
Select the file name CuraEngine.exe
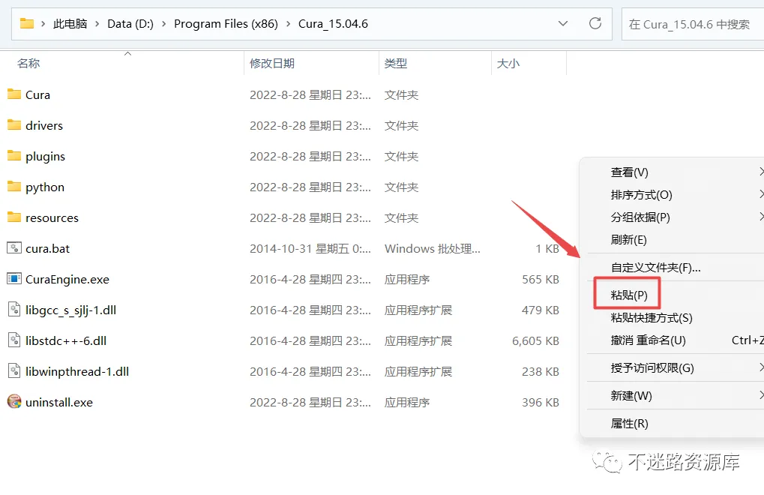click(x=67, y=279)
